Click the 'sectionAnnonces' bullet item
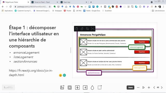Image resolution: width=166 pixels, height=93 pixels. 25,61
